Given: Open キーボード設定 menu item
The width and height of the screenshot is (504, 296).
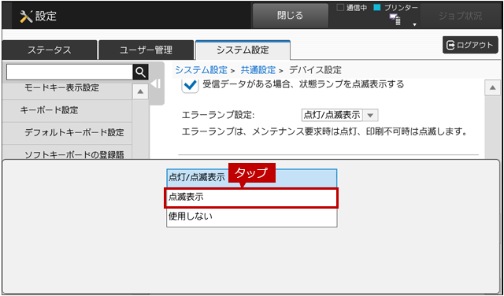Looking at the screenshot, I should (x=67, y=110).
